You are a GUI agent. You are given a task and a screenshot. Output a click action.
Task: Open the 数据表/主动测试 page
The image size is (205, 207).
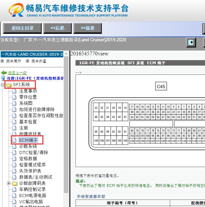click(36, 177)
